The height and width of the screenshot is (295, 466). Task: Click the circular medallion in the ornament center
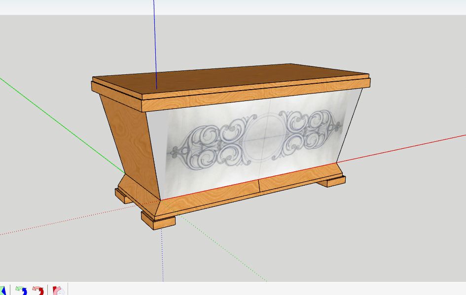coord(261,139)
